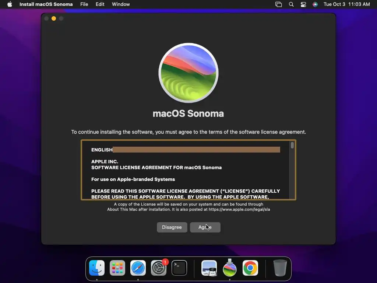Open Terminal from the Dock

click(x=179, y=268)
